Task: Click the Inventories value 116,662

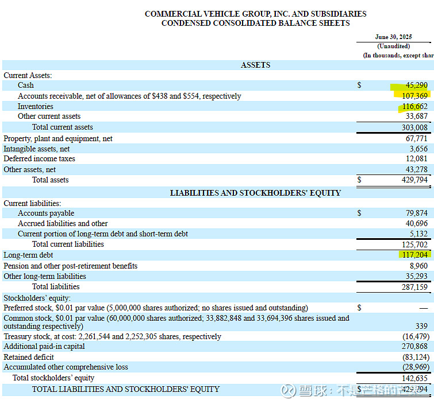Action: pos(414,106)
